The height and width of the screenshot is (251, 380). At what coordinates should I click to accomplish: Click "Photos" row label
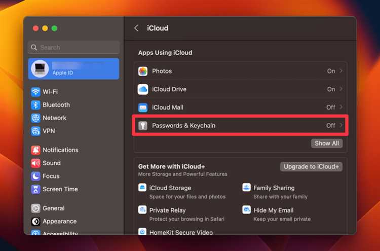162,71
